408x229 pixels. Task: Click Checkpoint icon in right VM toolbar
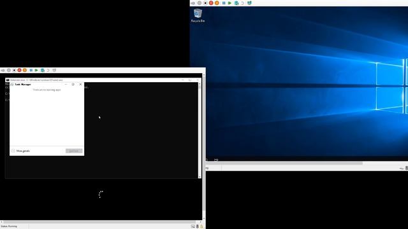[x=237, y=3]
